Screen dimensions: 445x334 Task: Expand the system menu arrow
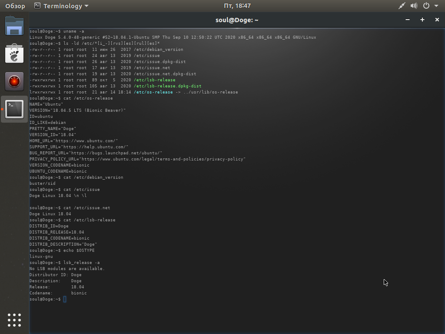(436, 6)
